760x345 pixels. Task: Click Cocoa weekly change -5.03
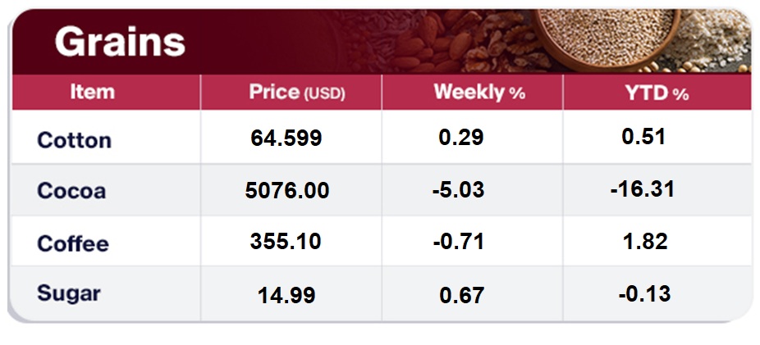tap(458, 191)
